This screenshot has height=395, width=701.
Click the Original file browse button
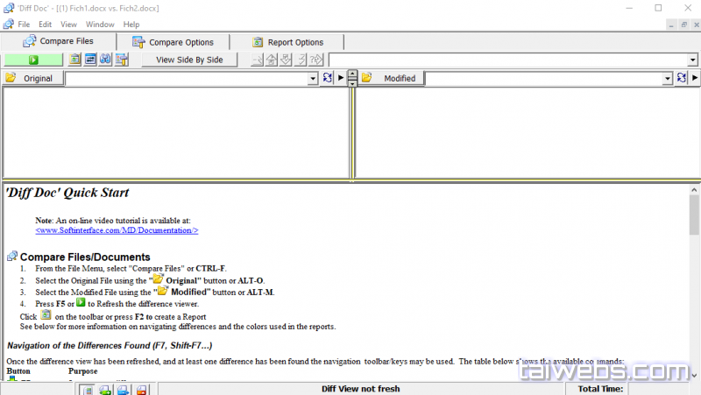pyautogui.click(x=33, y=79)
